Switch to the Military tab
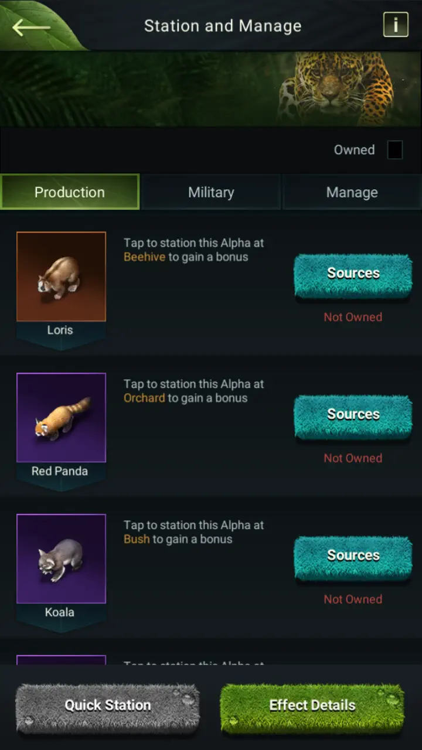Screen dimensions: 422x750 tap(211, 192)
